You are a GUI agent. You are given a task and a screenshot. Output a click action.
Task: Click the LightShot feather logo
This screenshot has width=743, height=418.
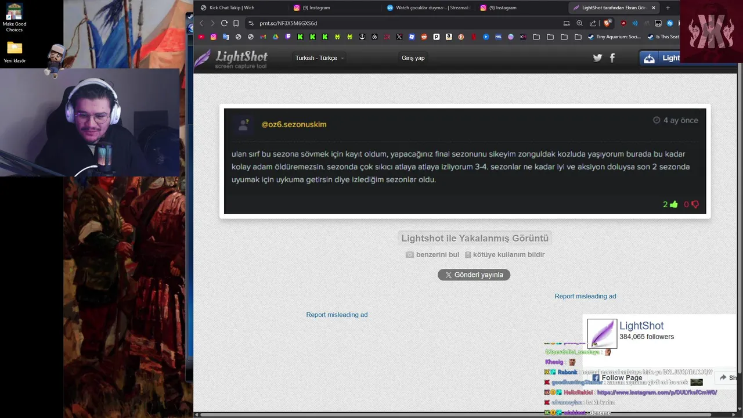click(203, 59)
